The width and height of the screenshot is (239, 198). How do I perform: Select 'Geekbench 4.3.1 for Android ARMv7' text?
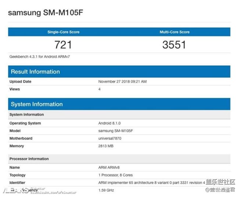(40, 57)
